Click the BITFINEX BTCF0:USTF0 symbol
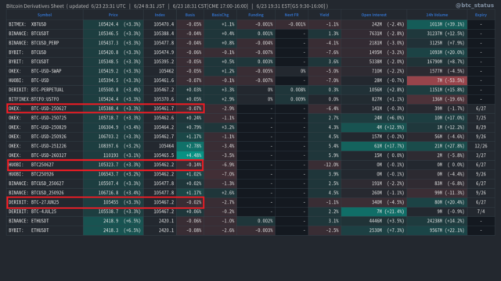This screenshot has height=281, width=501. [34, 99]
